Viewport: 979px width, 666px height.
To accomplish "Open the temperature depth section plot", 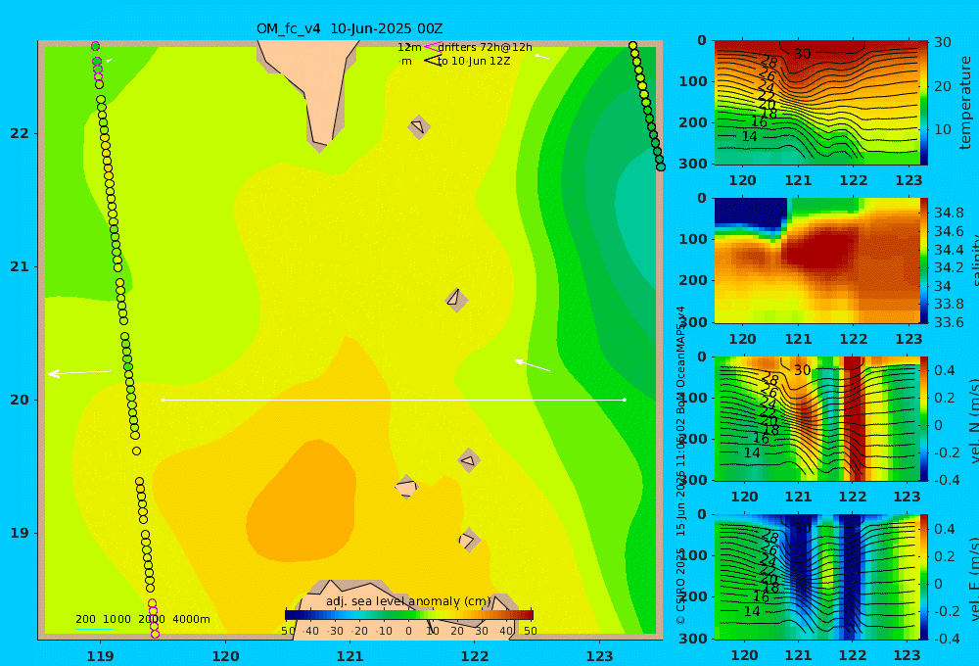I will pyautogui.click(x=816, y=103).
